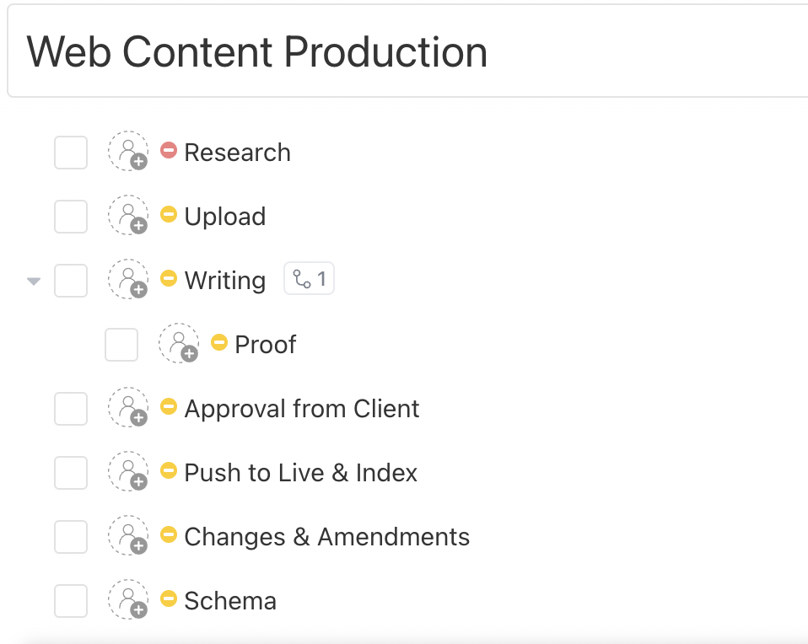This screenshot has width=808, height=644.
Task: Click the assignee icon beside Writing
Action: [128, 281]
